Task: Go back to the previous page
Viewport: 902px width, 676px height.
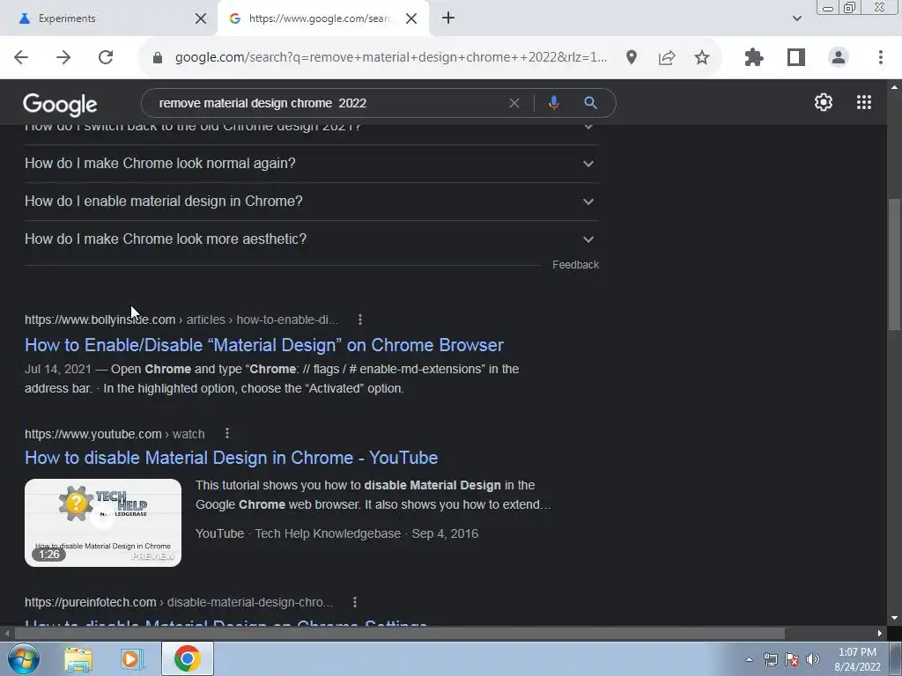Action: coord(21,57)
